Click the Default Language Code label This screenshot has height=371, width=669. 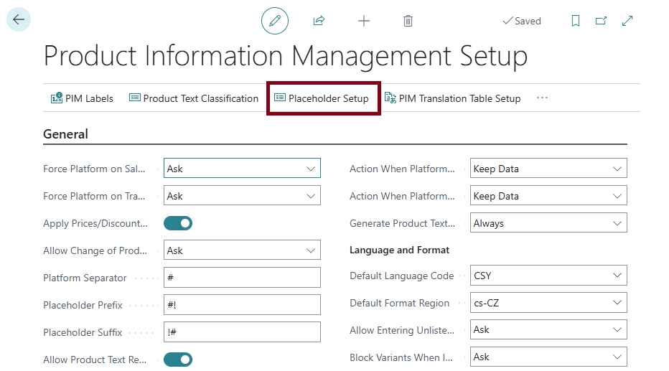[x=401, y=276]
